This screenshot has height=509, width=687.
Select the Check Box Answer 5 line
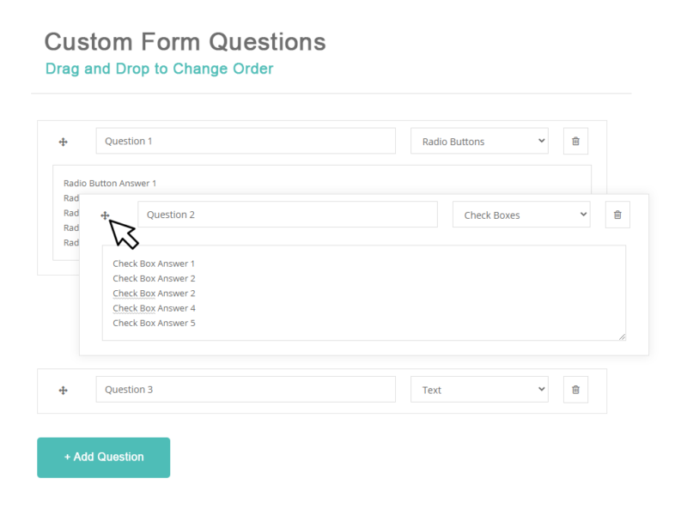pos(154,323)
